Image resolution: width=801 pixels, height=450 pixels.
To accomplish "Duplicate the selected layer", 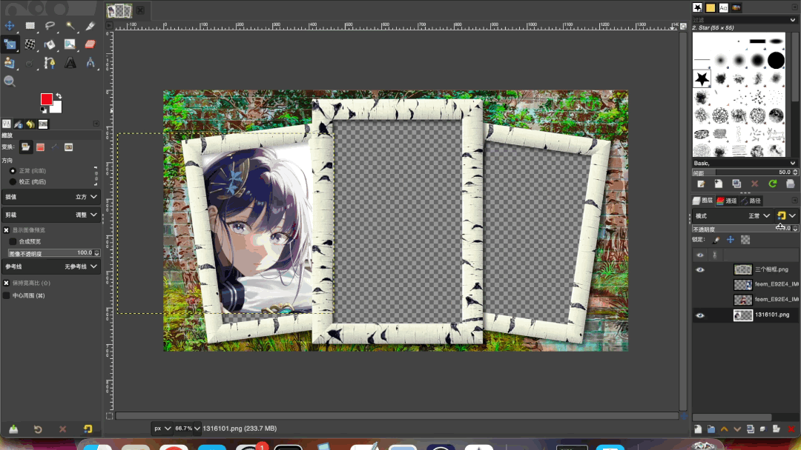I will tap(750, 429).
